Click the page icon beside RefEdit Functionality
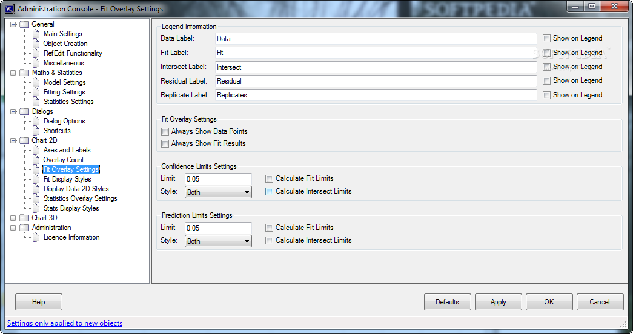Viewport: 633px width, 334px height. point(36,53)
